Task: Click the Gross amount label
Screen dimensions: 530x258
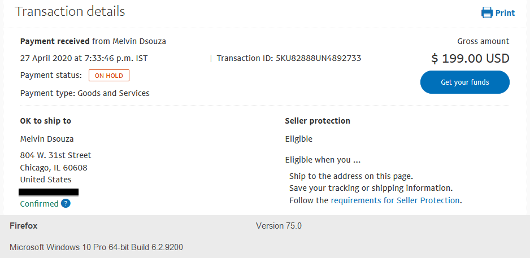Action: click(x=483, y=41)
